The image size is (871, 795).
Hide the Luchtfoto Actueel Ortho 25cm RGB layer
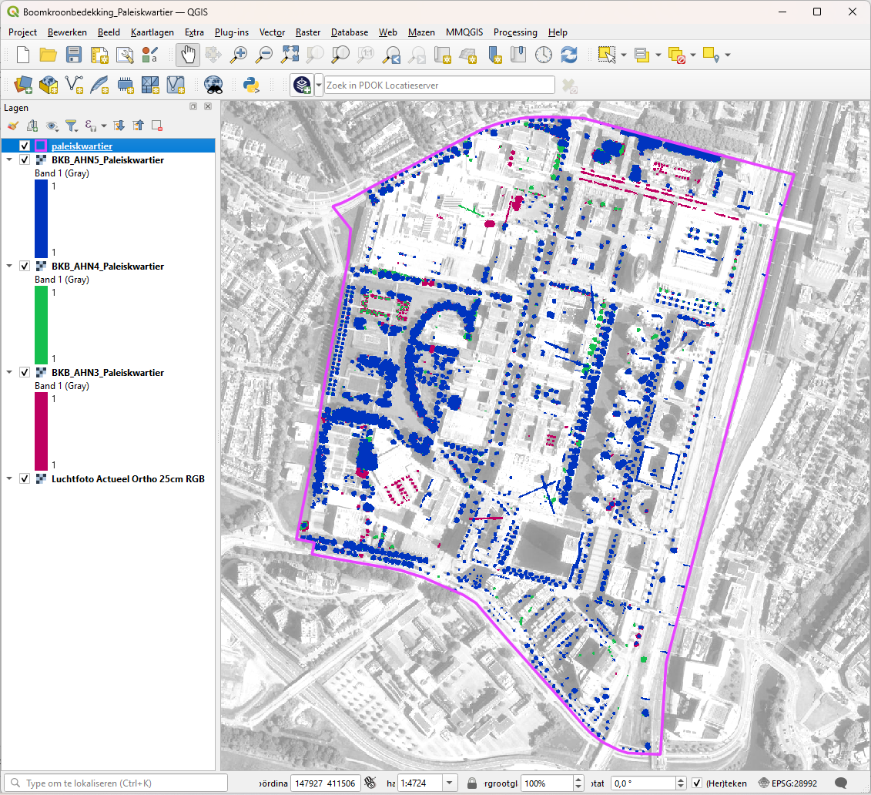(x=25, y=478)
